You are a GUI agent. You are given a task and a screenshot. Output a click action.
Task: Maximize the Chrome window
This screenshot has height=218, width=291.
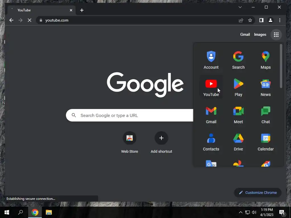tap(266, 7)
